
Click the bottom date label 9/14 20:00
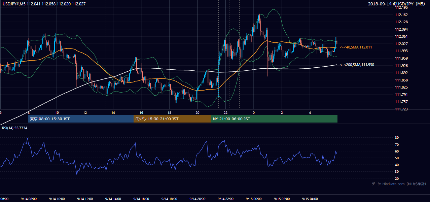(x=198, y=199)
